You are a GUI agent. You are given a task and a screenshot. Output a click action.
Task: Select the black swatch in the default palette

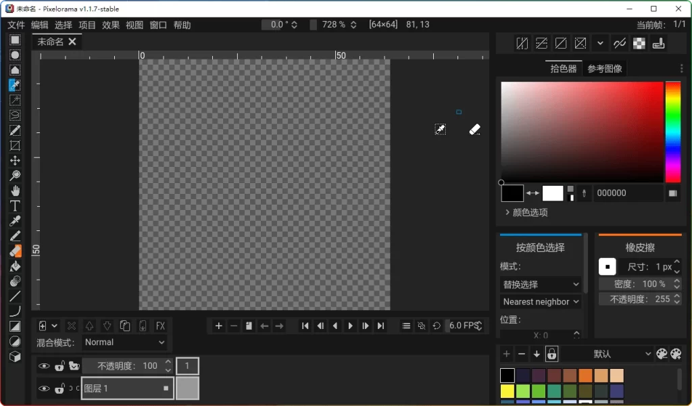[x=507, y=374]
